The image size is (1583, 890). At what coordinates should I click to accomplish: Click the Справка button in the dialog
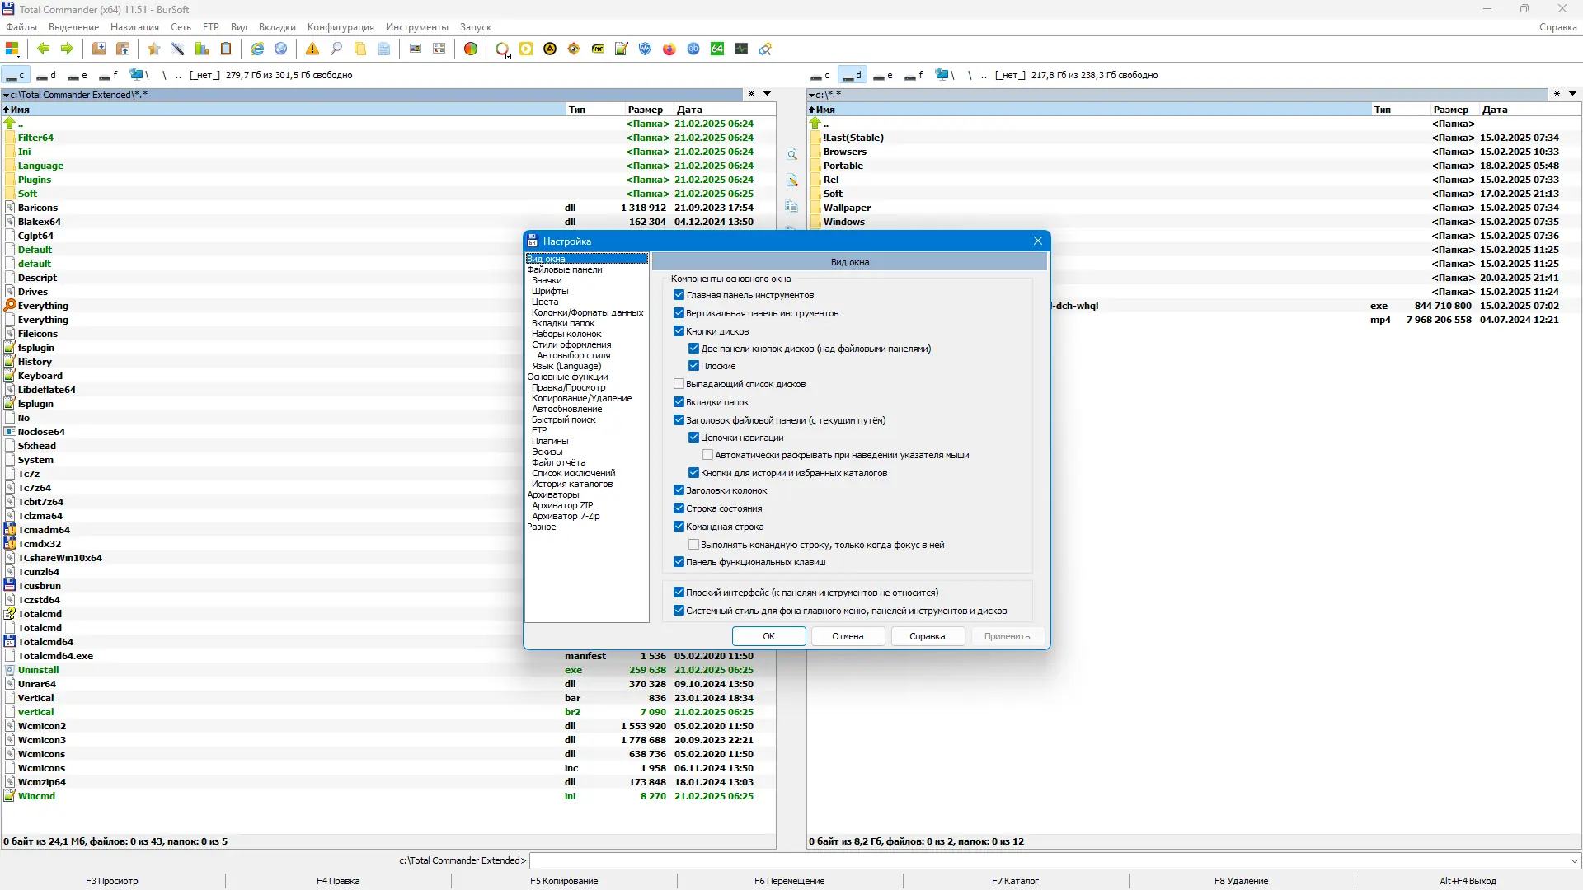927,636
